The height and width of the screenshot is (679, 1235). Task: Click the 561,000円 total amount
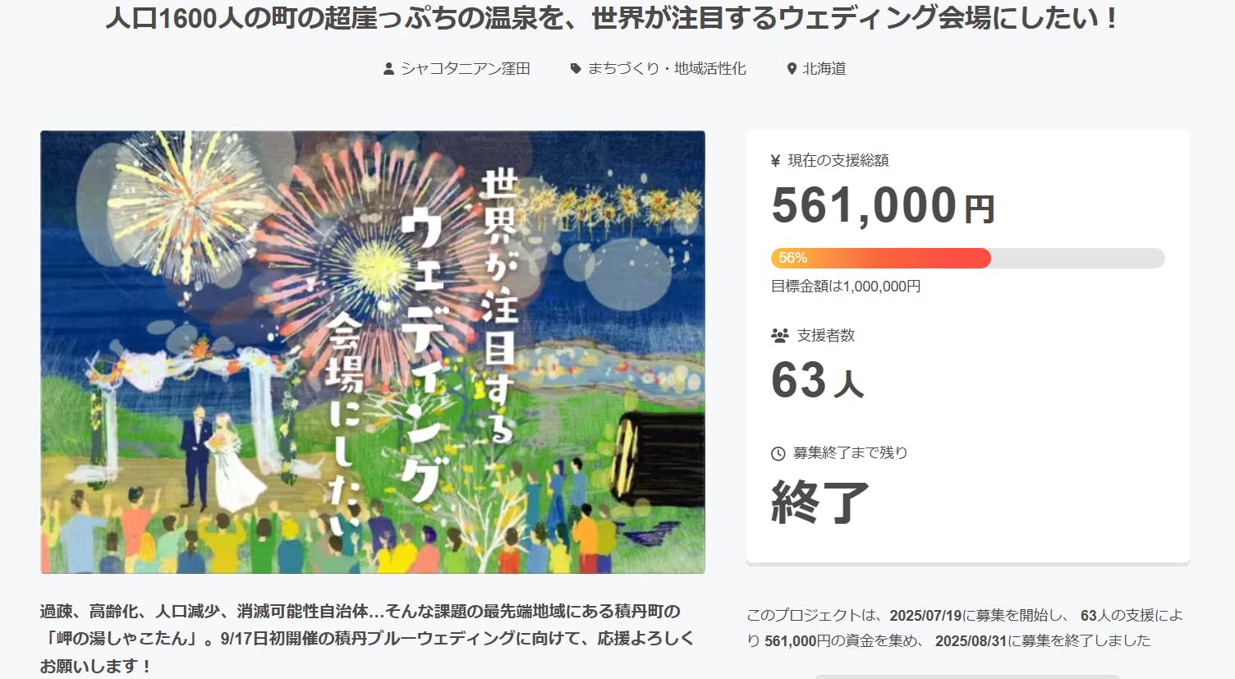[x=883, y=205]
